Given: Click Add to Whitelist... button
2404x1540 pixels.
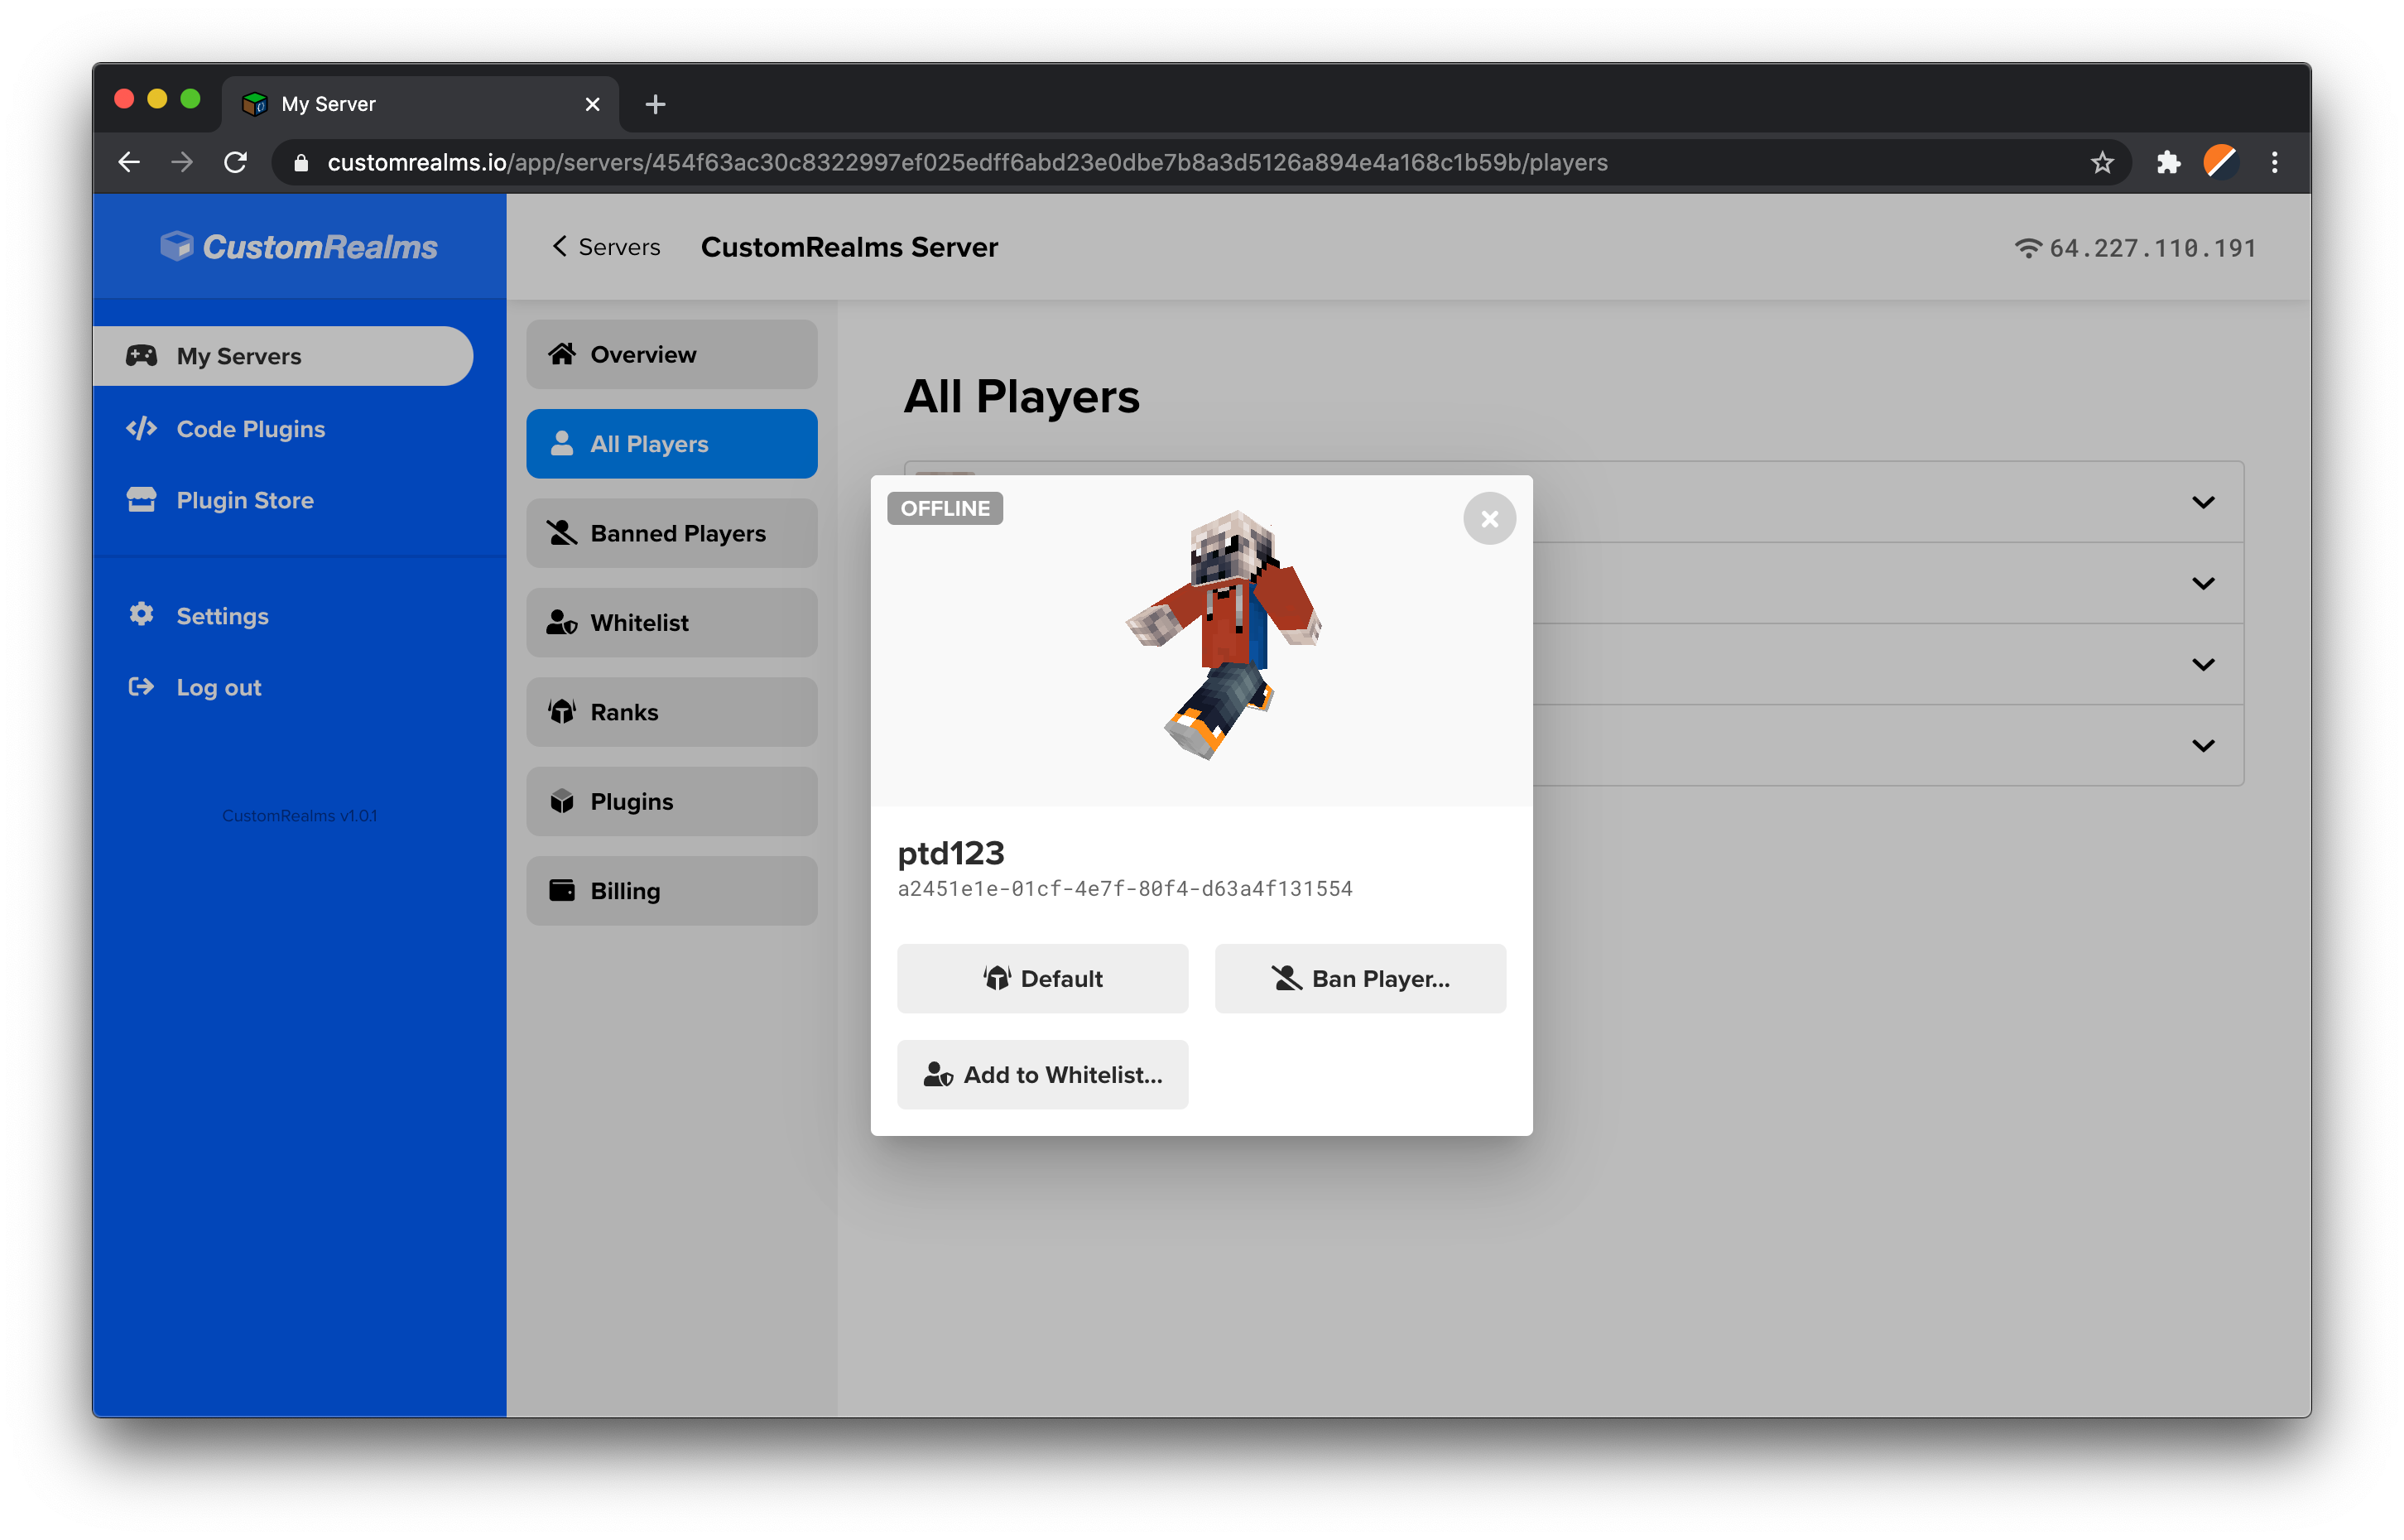Looking at the screenshot, I should [1042, 1074].
